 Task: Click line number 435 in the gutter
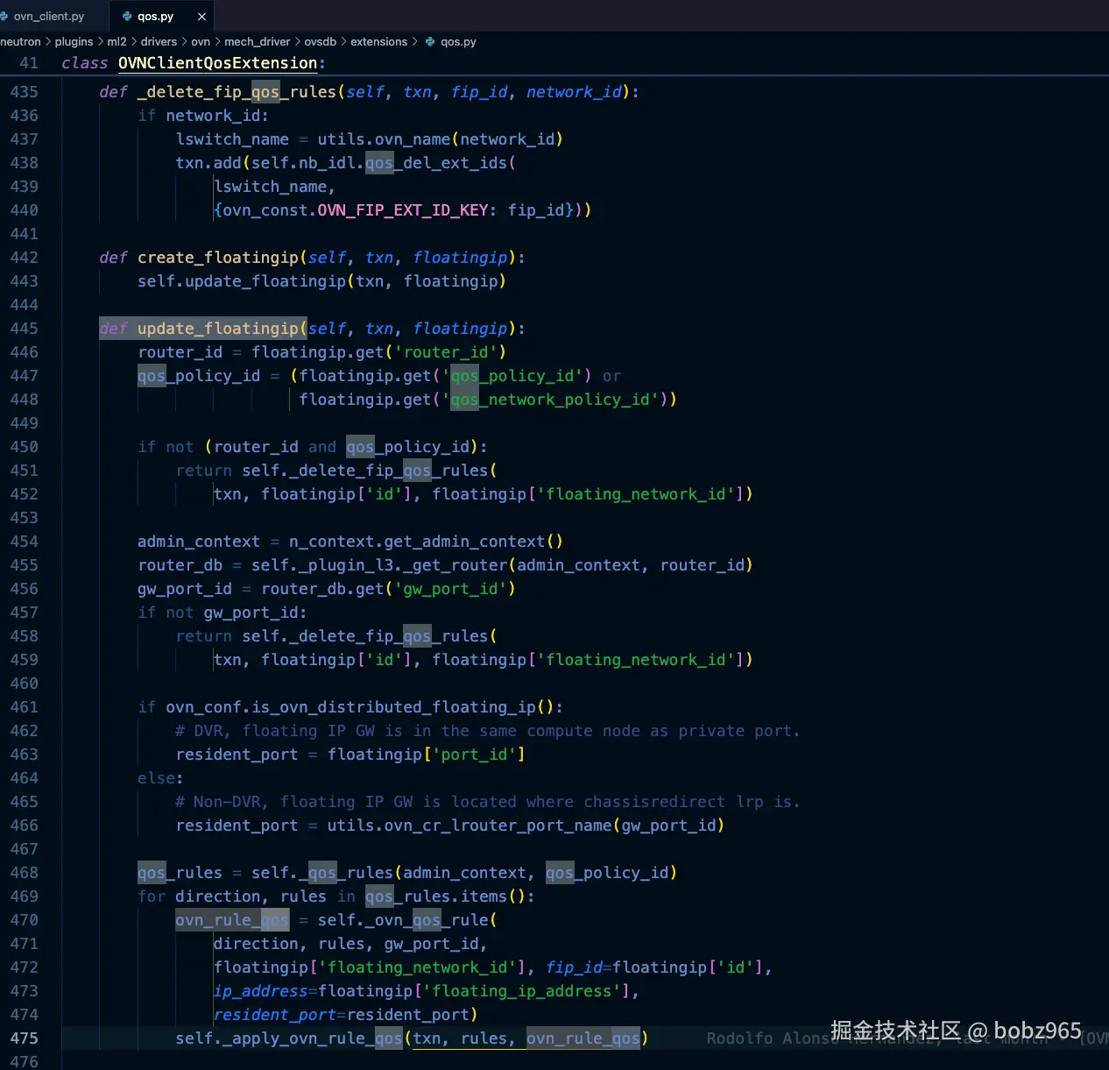point(25,92)
